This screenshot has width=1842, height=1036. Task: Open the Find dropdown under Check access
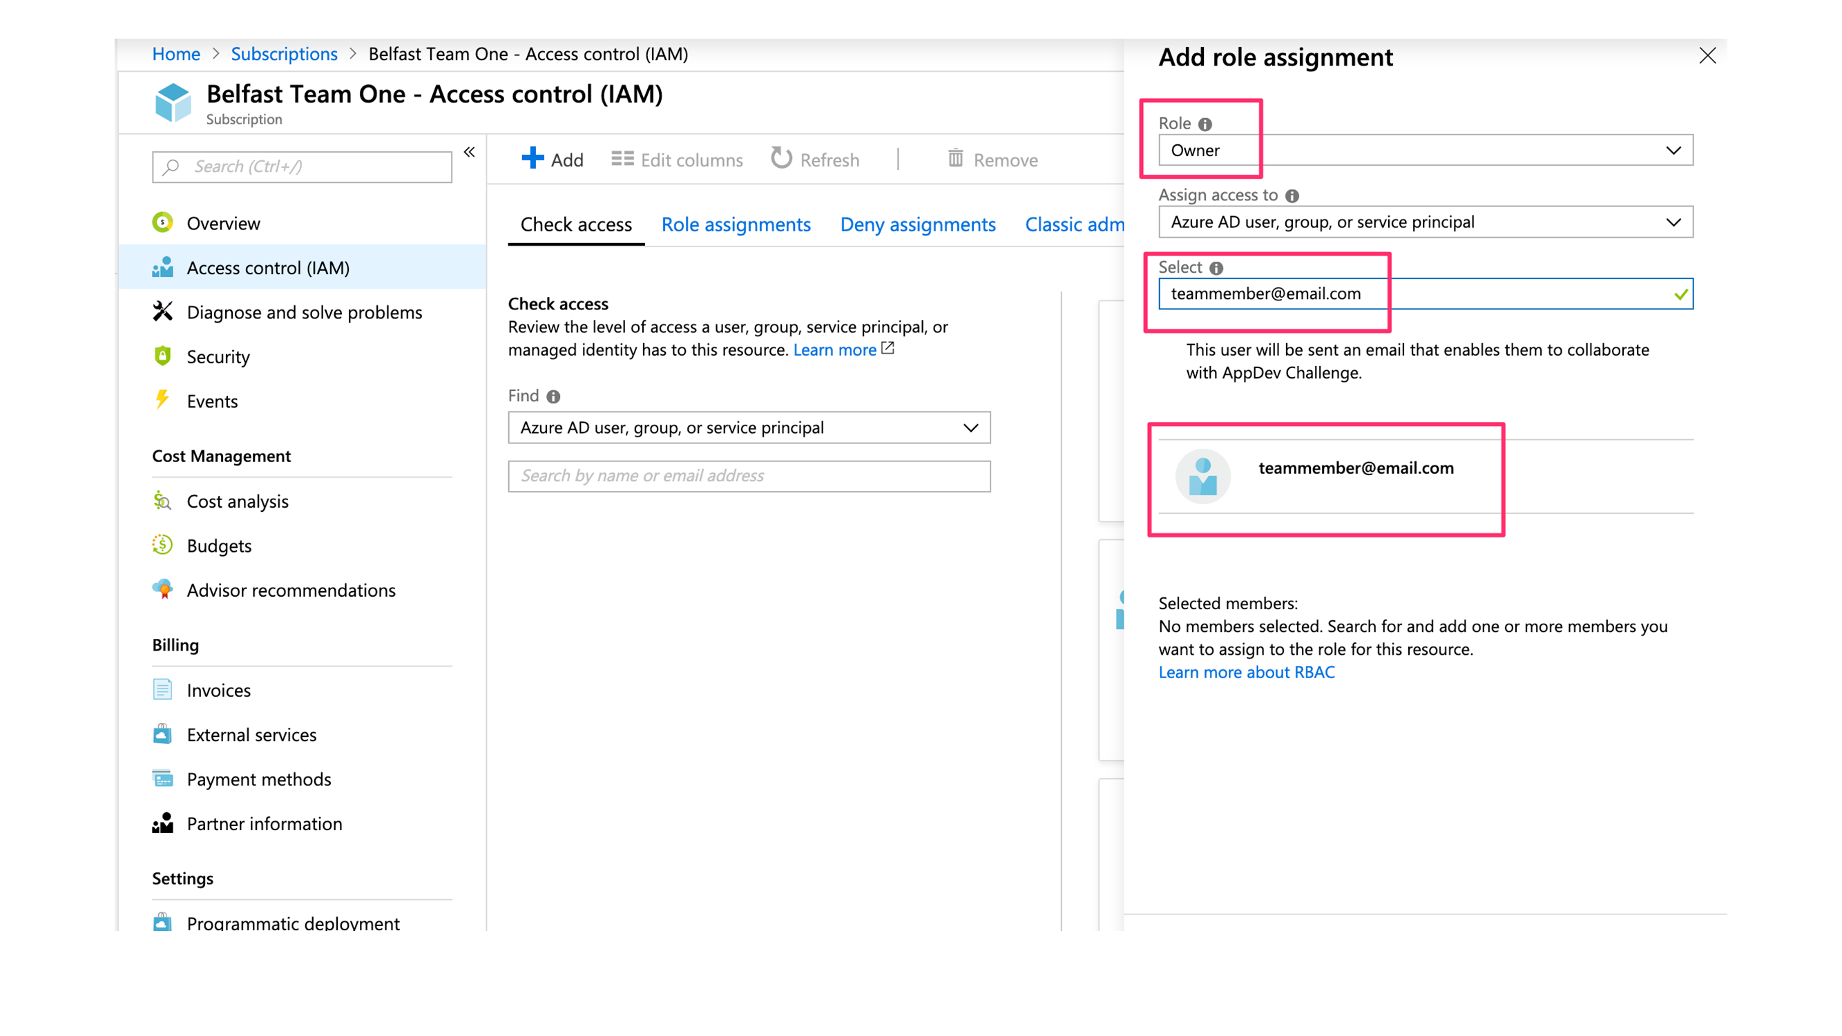[x=749, y=428]
